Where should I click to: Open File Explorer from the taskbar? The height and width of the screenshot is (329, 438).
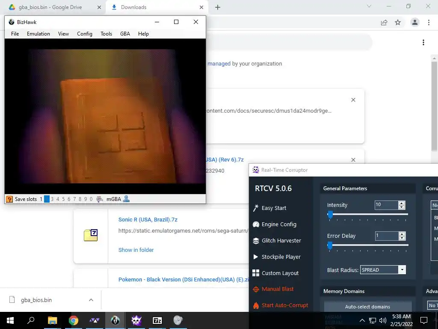coord(52,320)
